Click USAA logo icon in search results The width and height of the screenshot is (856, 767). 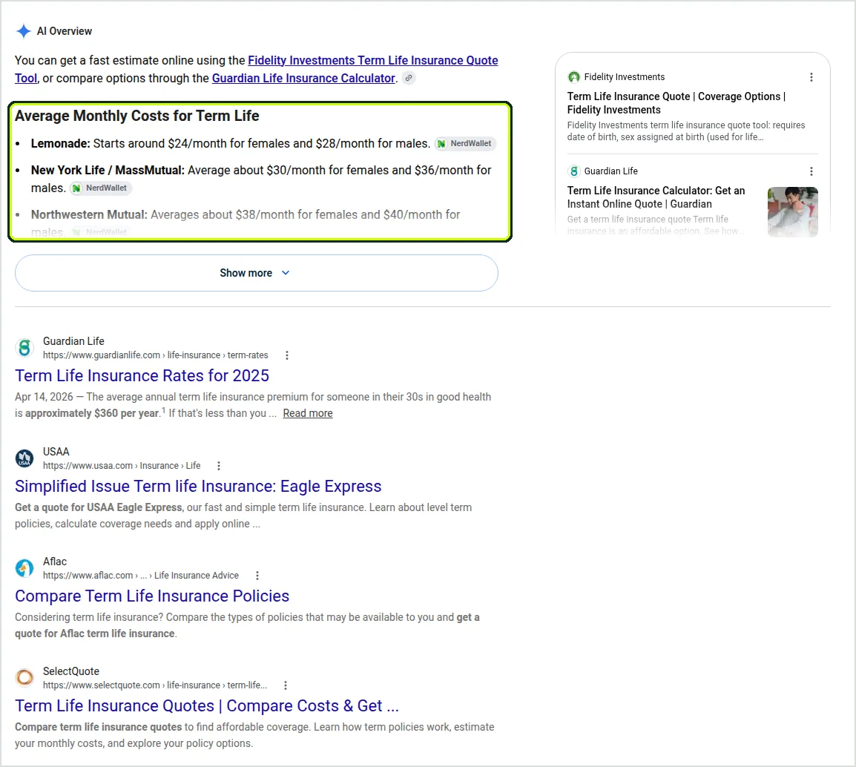[24, 458]
